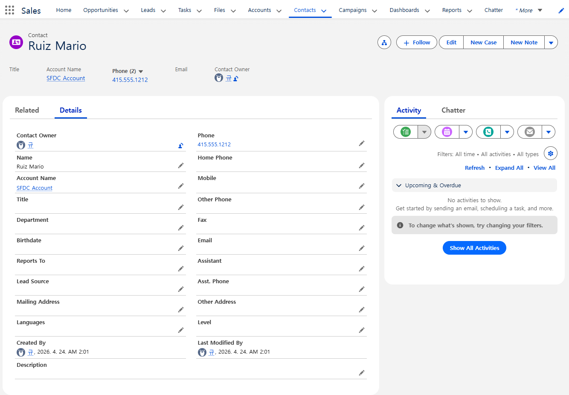Click the change owner icon in Details
The height and width of the screenshot is (395, 569).
181,146
